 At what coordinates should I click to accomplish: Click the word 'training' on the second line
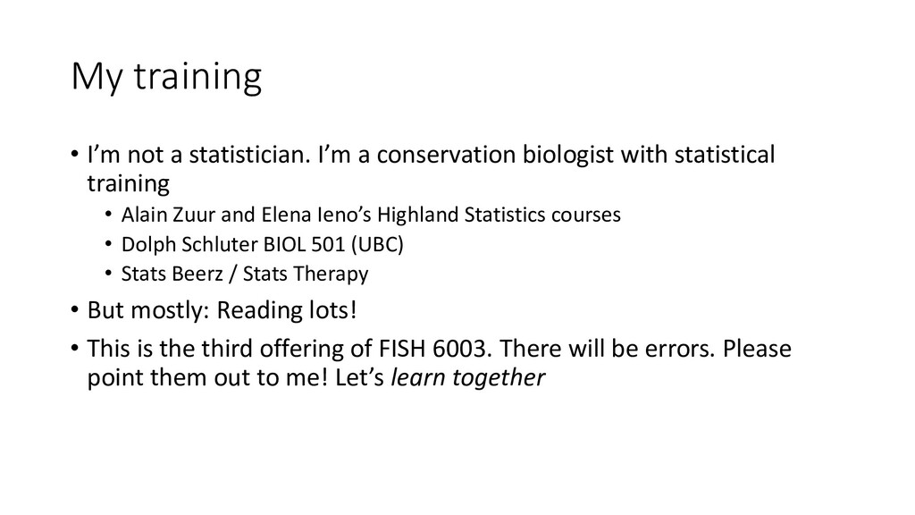(129, 184)
